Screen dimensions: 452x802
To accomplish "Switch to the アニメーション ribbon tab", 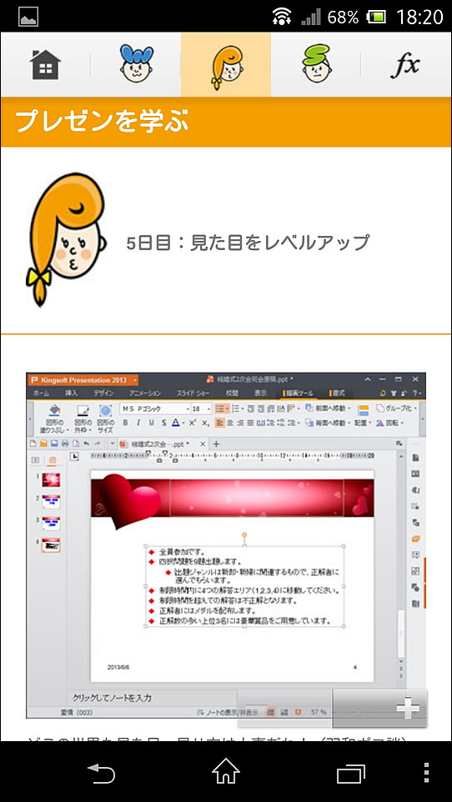I will (145, 393).
